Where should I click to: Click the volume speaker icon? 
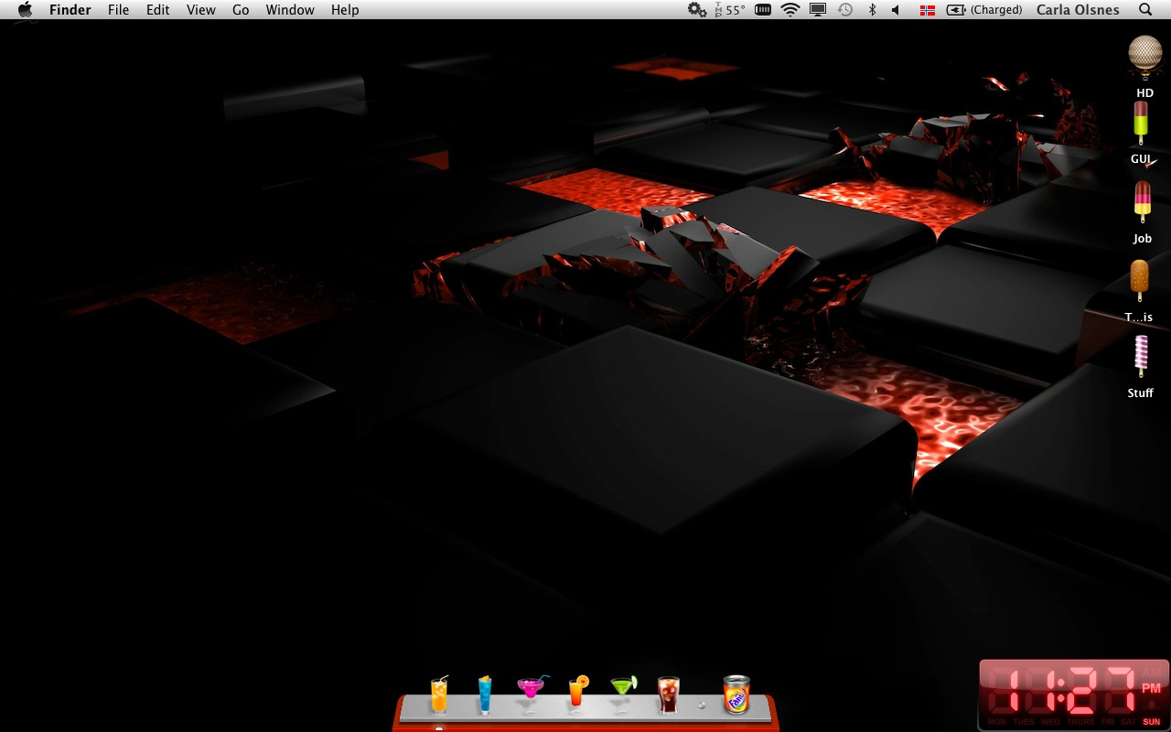[x=896, y=10]
